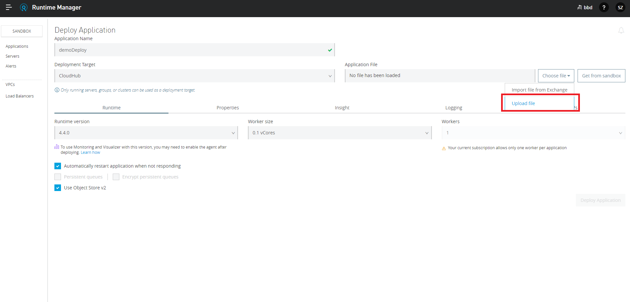This screenshot has width=630, height=302.
Task: Open the help menu via question mark icon
Action: tap(604, 7)
